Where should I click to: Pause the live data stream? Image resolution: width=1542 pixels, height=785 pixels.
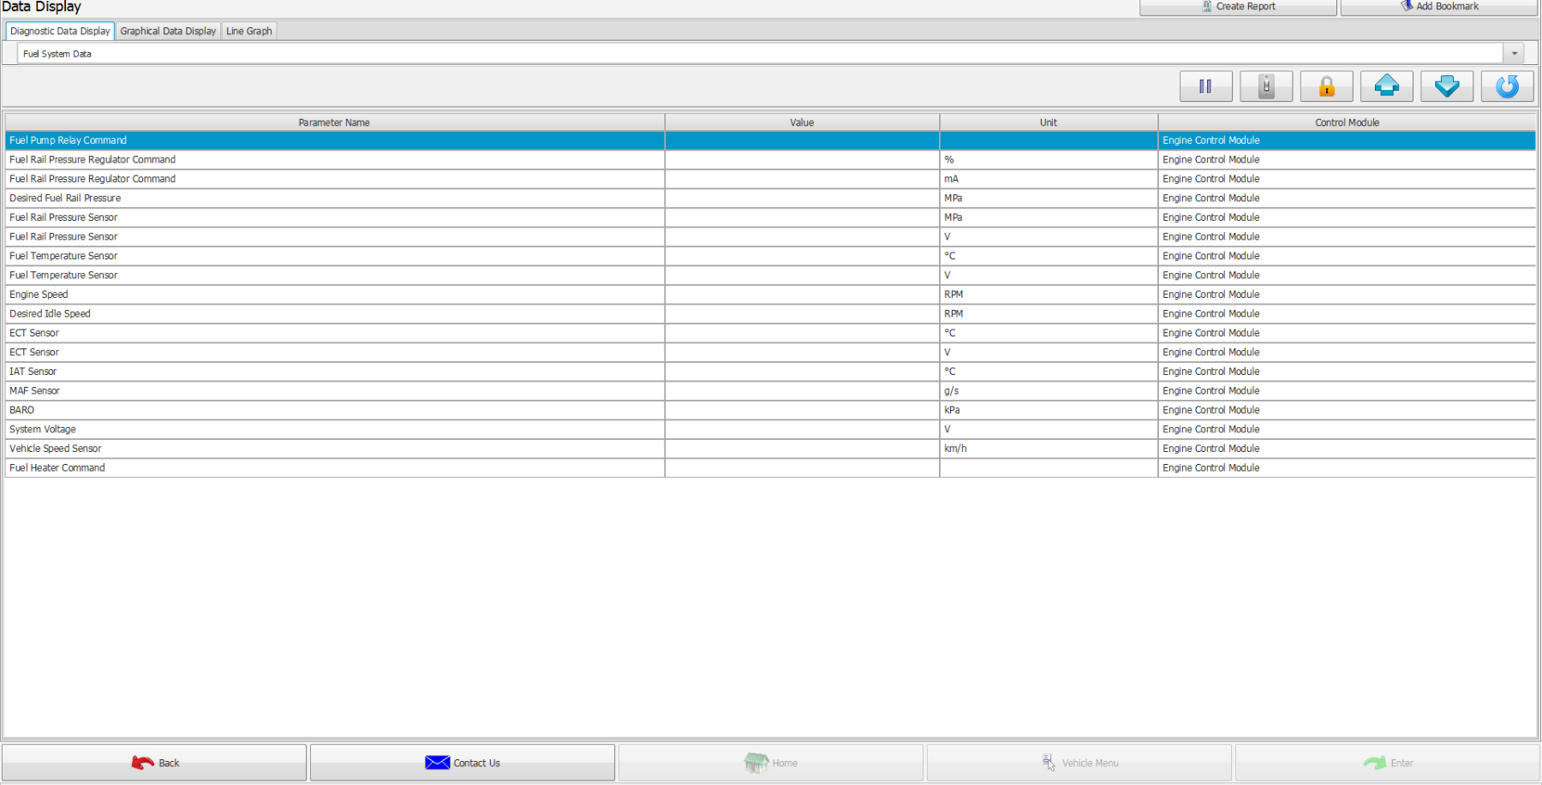(1205, 86)
